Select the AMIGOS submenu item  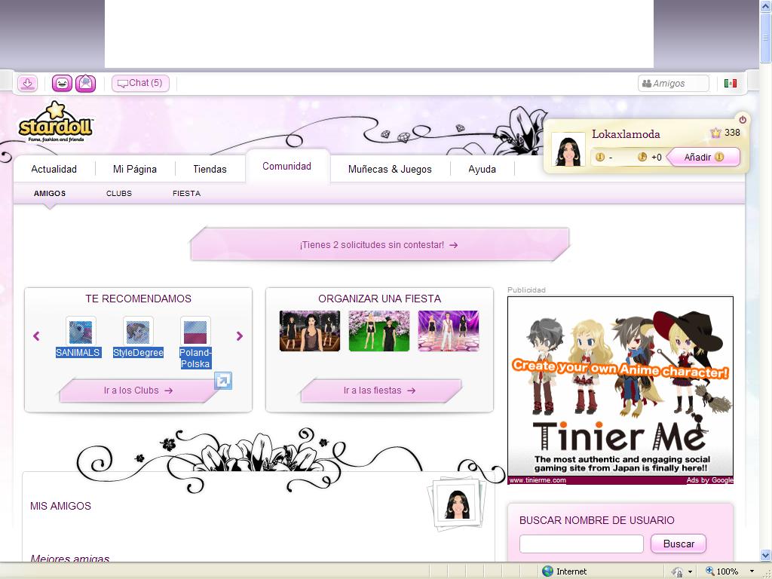50,194
